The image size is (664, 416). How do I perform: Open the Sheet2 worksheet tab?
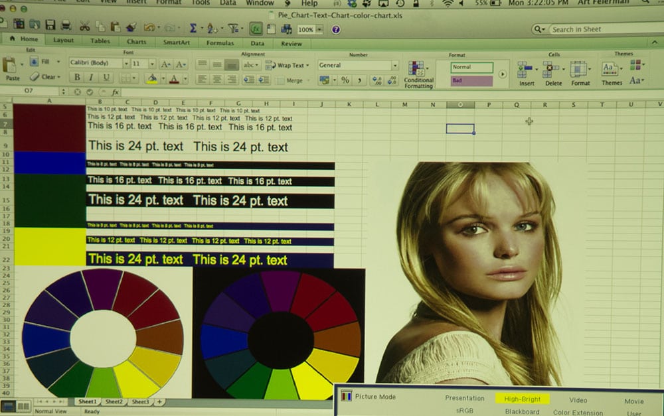click(x=114, y=402)
